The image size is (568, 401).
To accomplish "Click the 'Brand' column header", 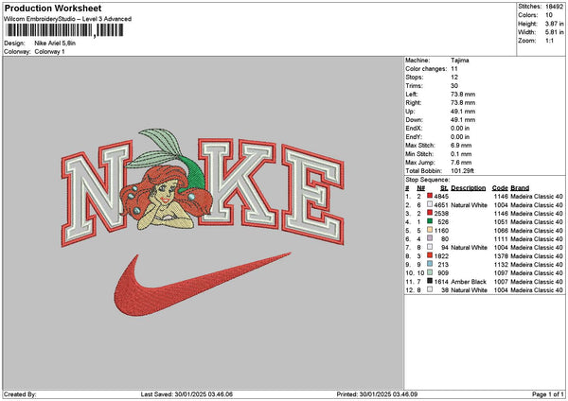I will point(520,188).
